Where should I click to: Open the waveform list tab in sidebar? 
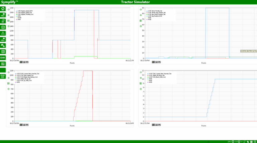(x=3, y=39)
